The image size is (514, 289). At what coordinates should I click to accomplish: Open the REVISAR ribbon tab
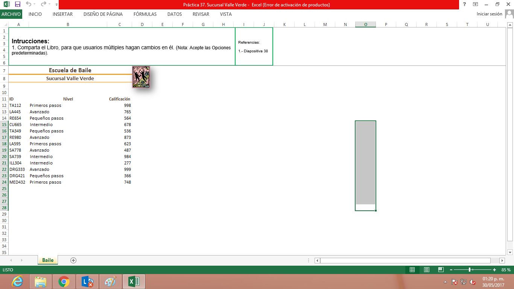pyautogui.click(x=201, y=14)
